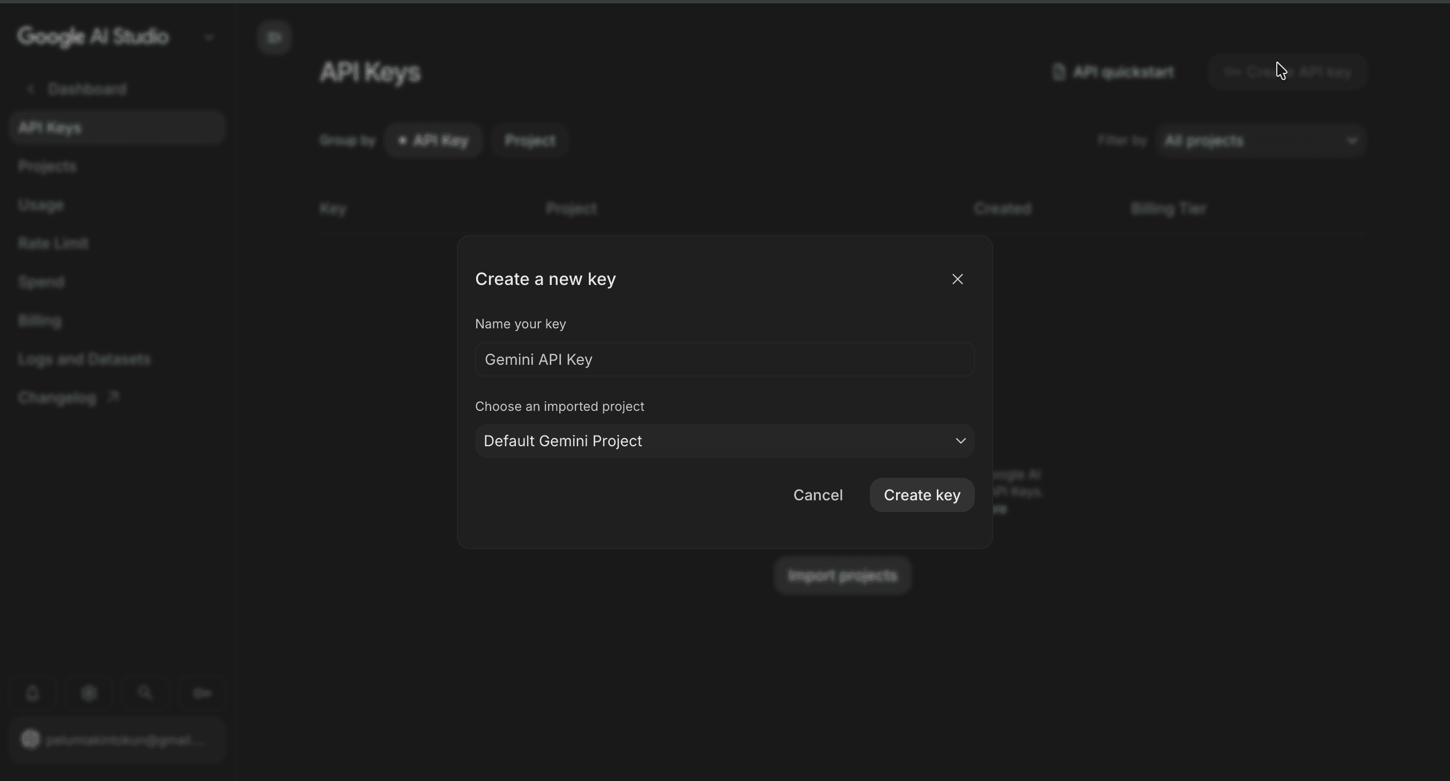Open the All projects filter dropdown

click(1261, 140)
